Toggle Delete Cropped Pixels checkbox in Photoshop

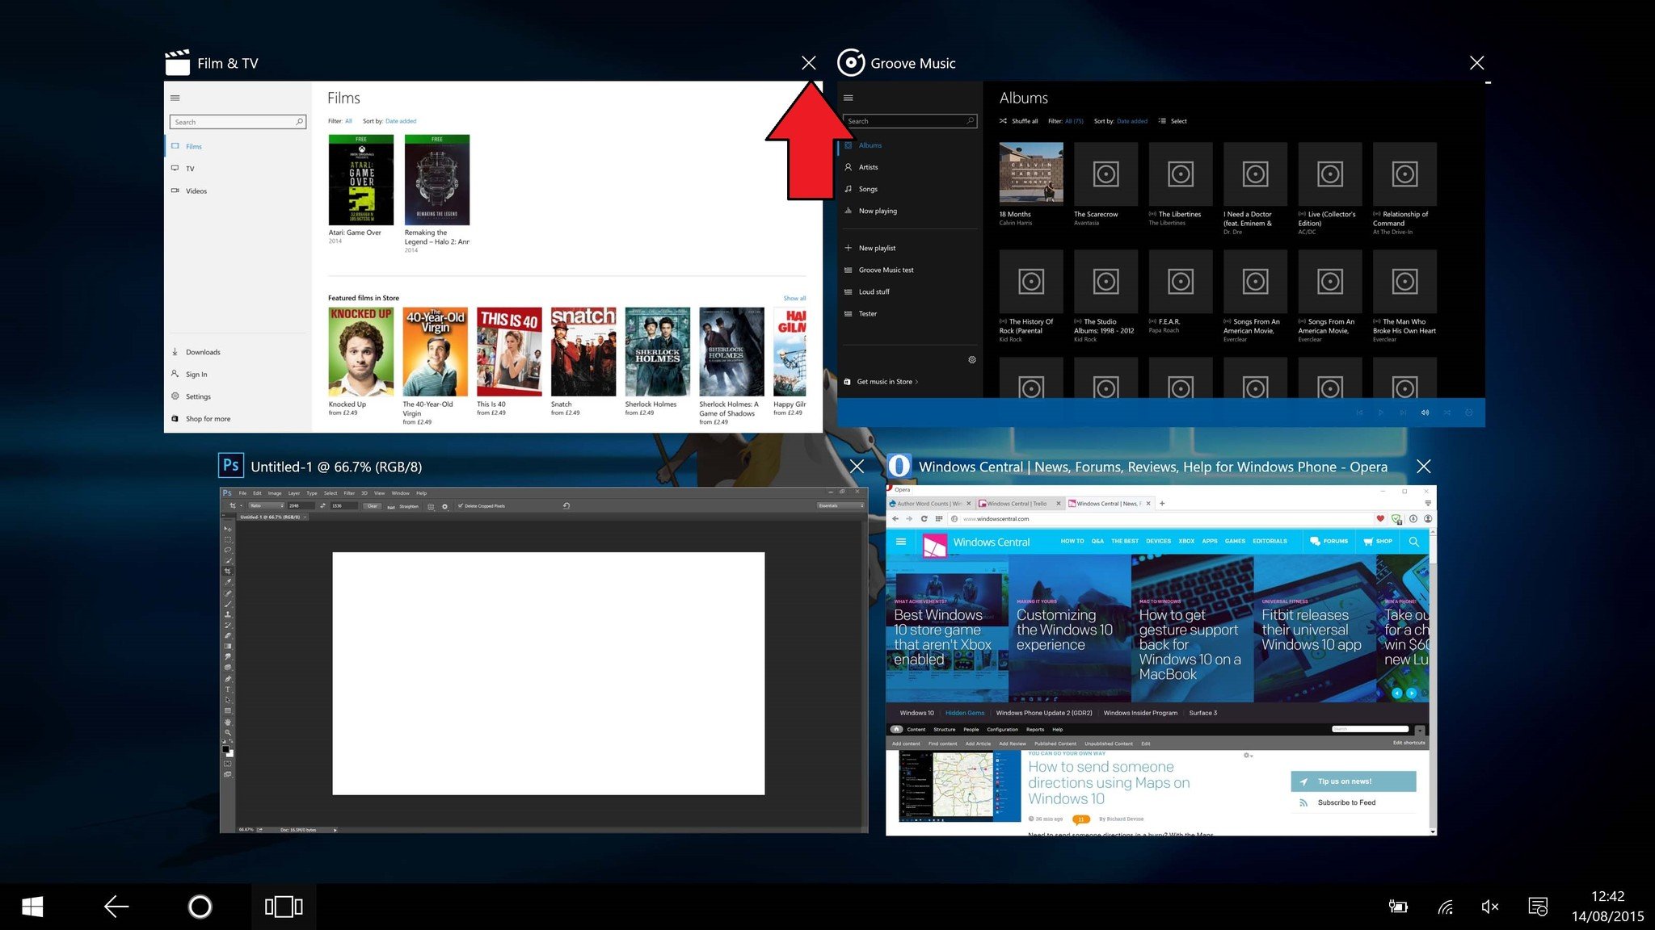(x=461, y=506)
